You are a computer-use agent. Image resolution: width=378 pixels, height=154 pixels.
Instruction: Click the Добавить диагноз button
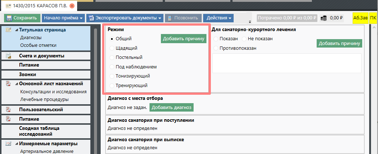pos(172,108)
